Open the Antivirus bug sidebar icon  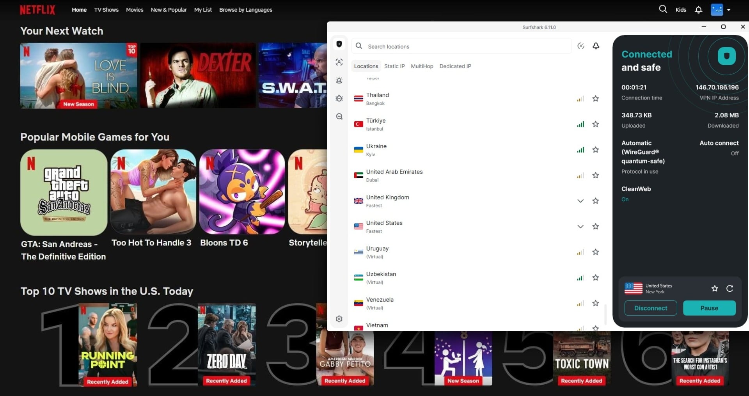pos(339,98)
